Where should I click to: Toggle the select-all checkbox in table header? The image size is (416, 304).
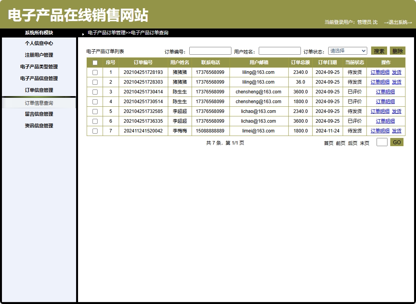(x=94, y=62)
